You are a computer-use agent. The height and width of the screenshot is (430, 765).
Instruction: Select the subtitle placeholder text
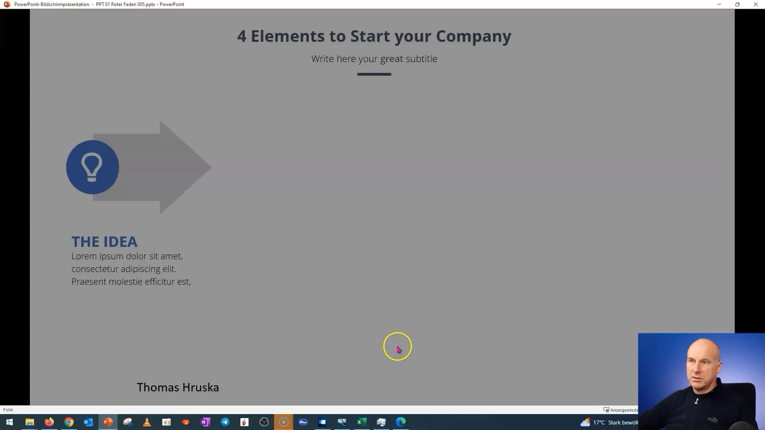tap(374, 58)
